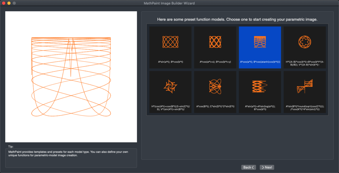Image resolution: width=339 pixels, height=173 pixels.
Task: Return with the Back button
Action: 249,167
